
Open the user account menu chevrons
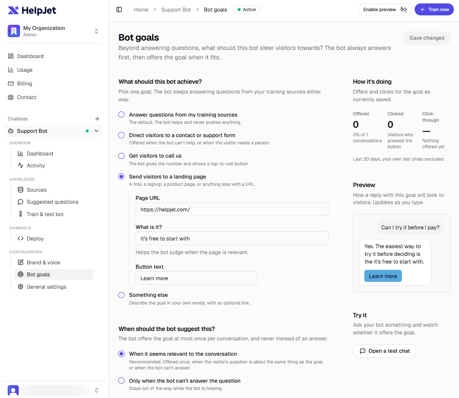96,390
